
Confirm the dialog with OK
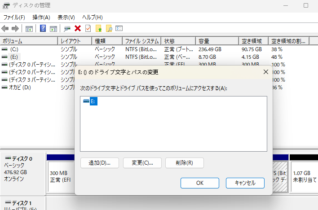(x=200, y=183)
